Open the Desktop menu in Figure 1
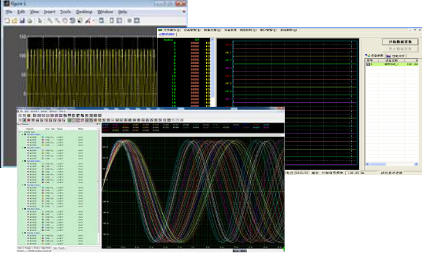Image resolution: width=422 pixels, height=253 pixels. coord(84,12)
